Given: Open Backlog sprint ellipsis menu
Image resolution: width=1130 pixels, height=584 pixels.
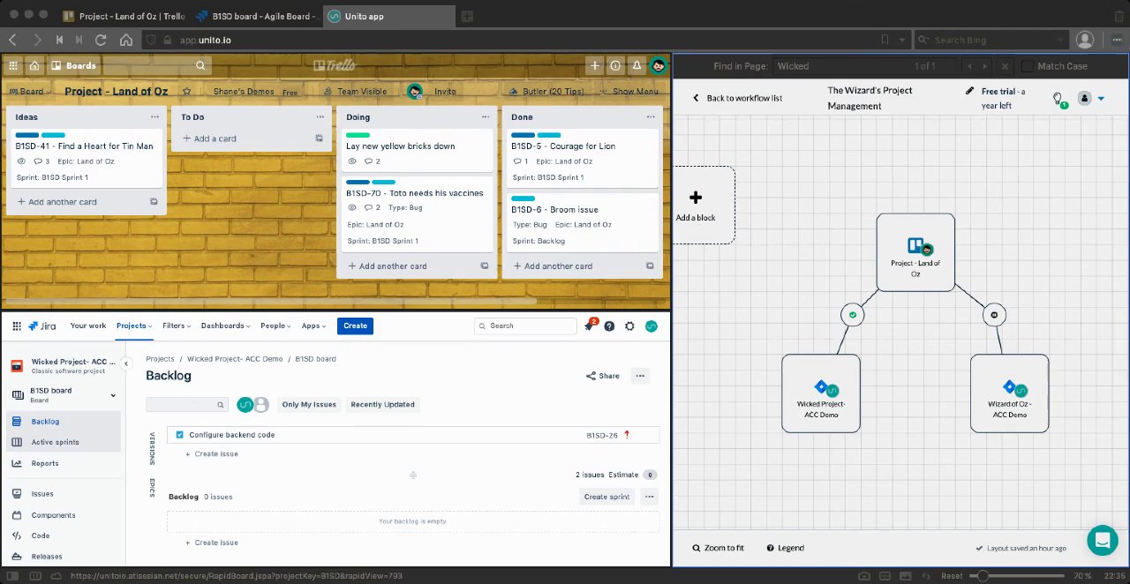Looking at the screenshot, I should pos(650,497).
